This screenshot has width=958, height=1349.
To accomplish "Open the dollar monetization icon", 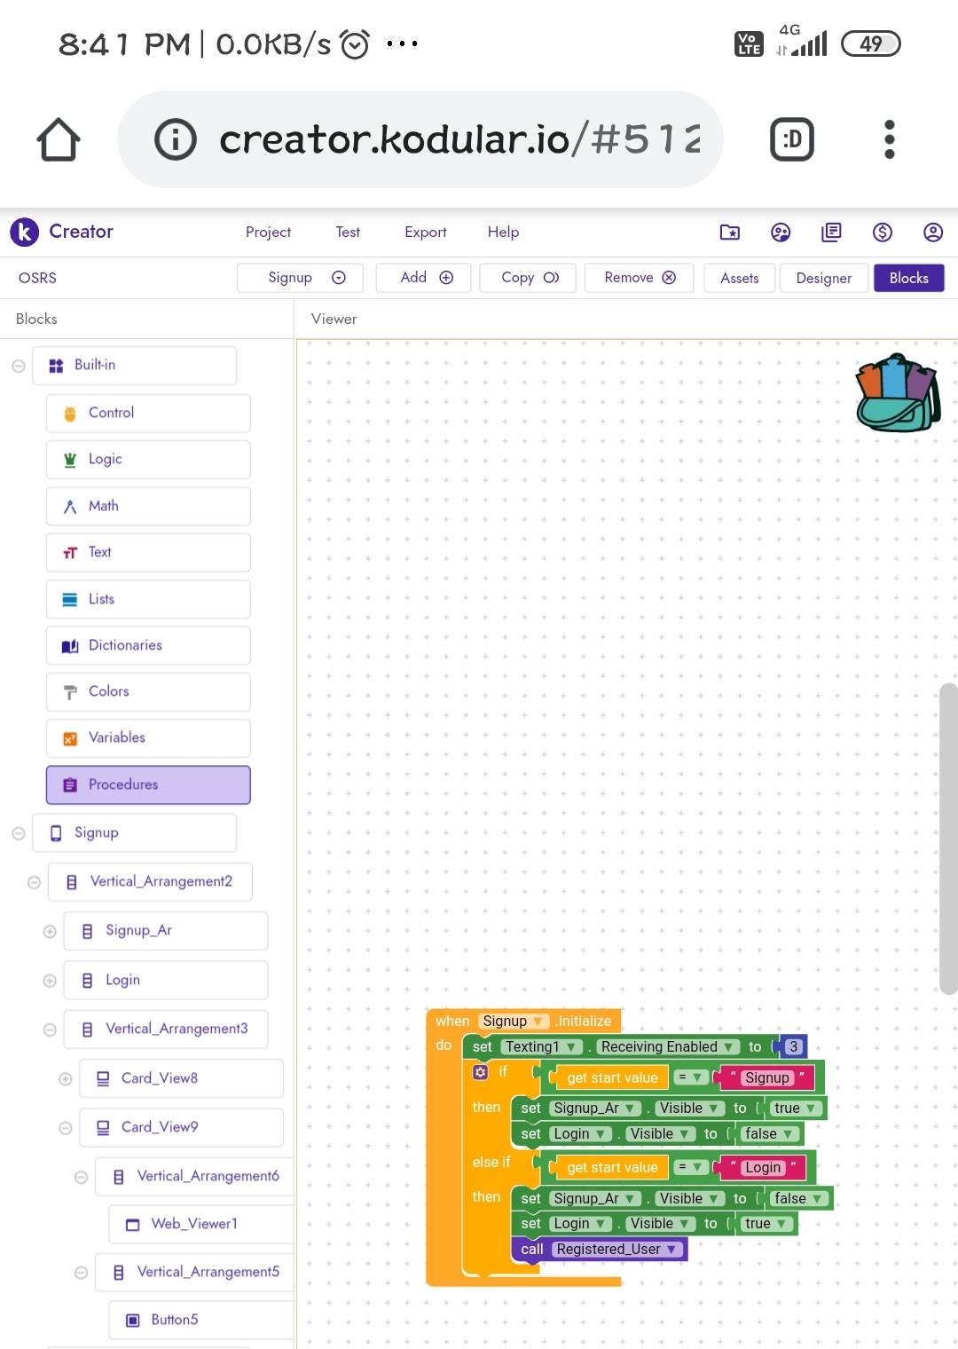I will [x=882, y=232].
